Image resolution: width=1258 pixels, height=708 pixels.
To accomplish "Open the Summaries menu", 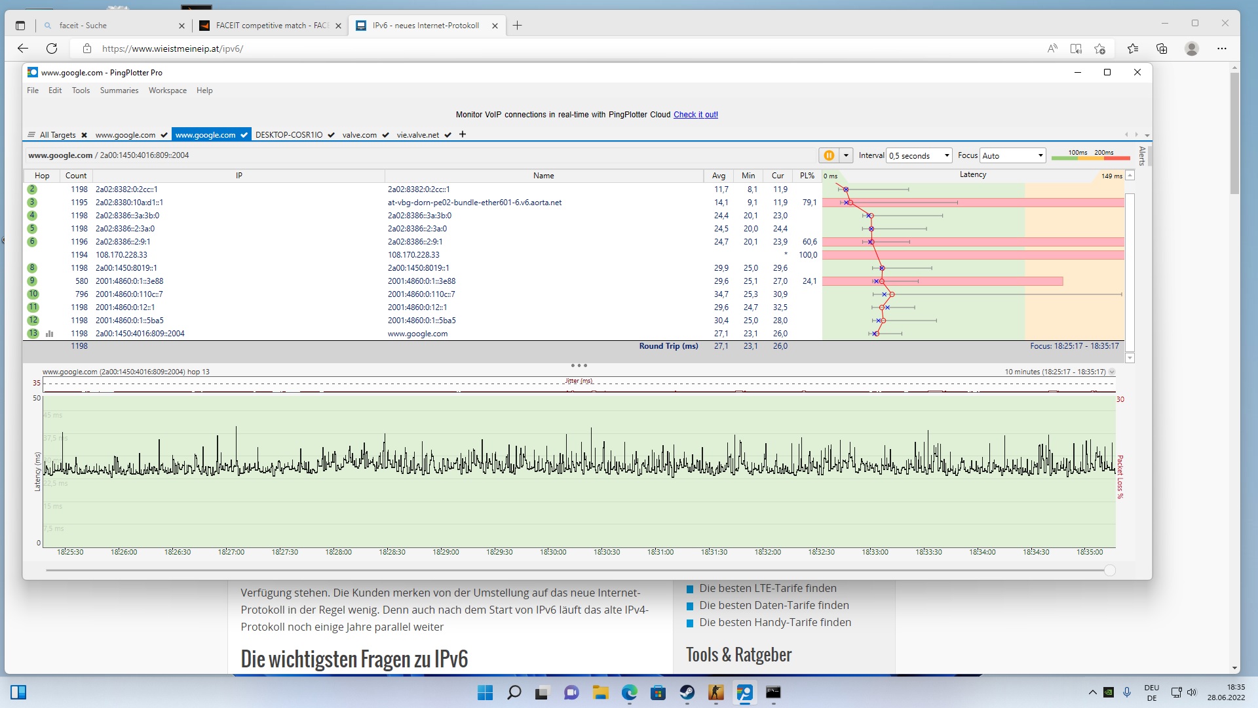I will click(119, 90).
